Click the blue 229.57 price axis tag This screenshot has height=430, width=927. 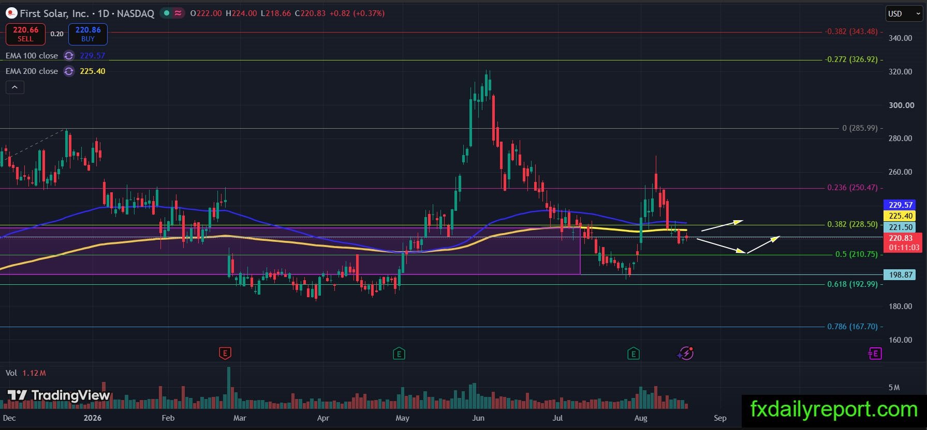tap(901, 205)
